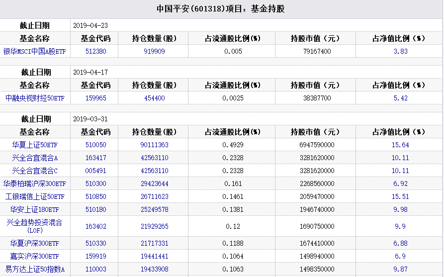Click fund code 510330

95,244
